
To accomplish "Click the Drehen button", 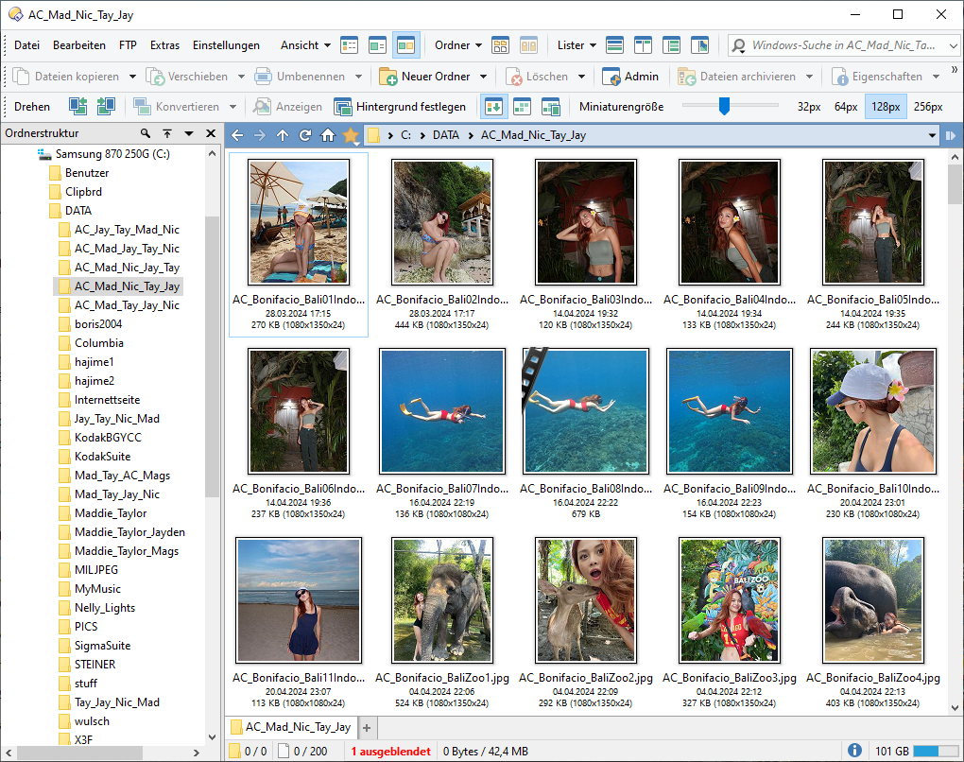I will click(x=32, y=107).
